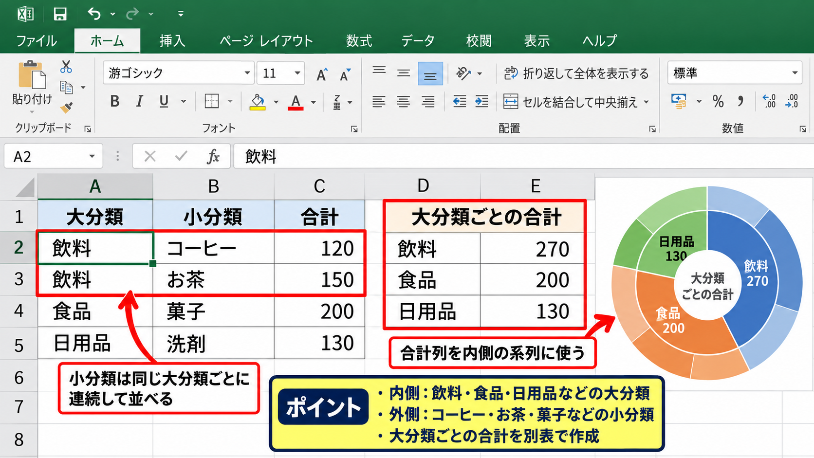This screenshot has width=814, height=458.
Task: Decrease decimal places
Action: click(x=792, y=101)
